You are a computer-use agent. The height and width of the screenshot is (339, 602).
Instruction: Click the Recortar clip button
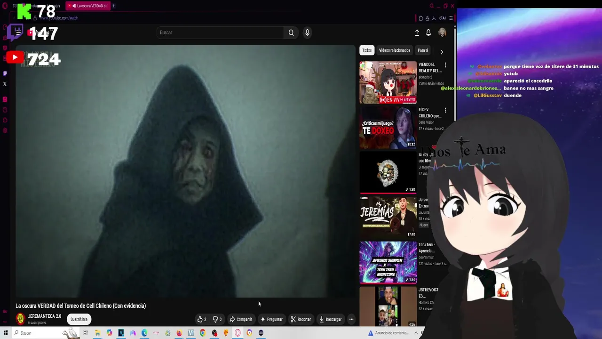pyautogui.click(x=301, y=319)
